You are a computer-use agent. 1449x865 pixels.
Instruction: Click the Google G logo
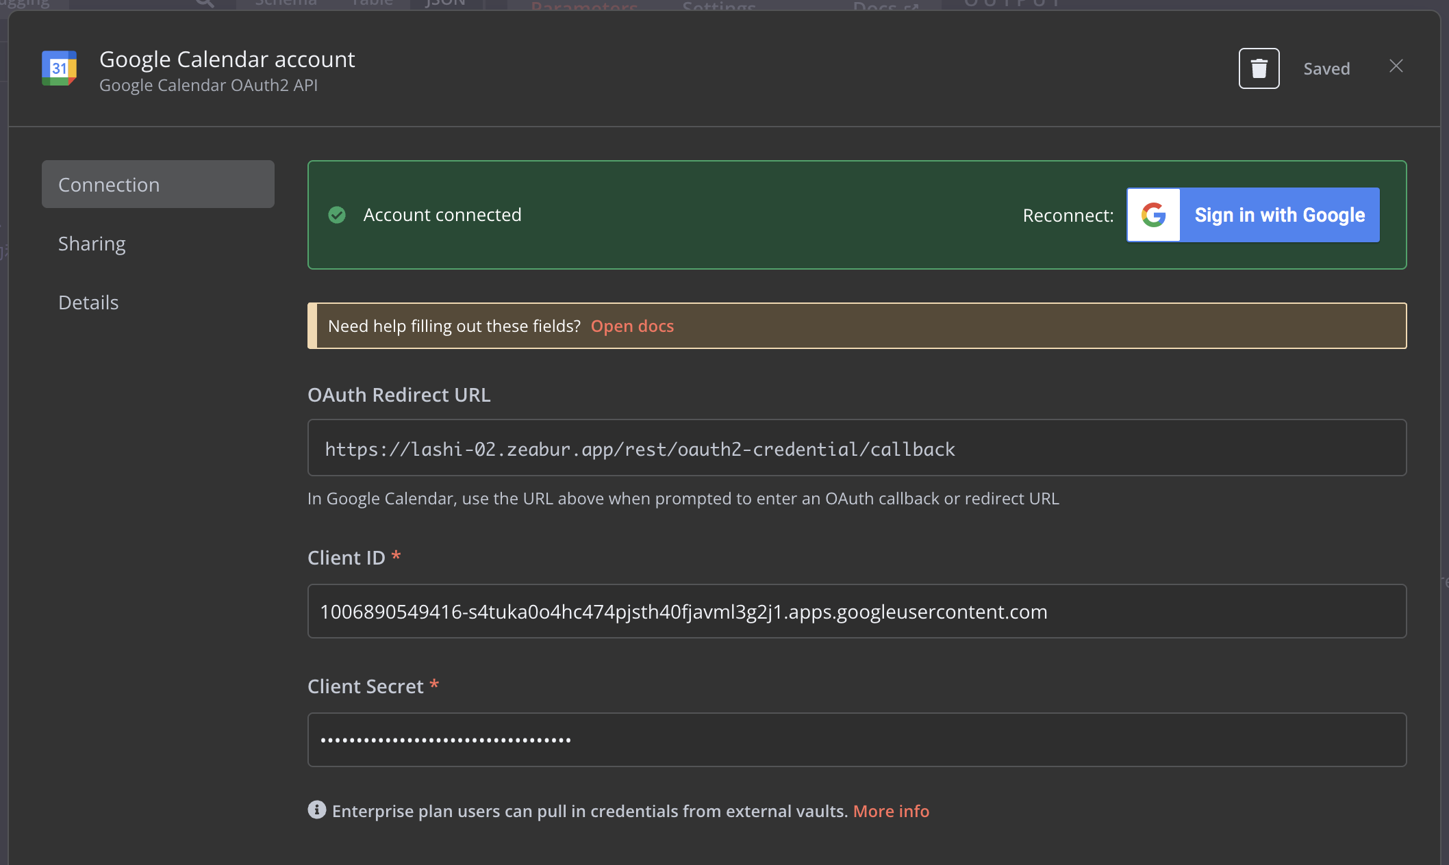[x=1154, y=215]
